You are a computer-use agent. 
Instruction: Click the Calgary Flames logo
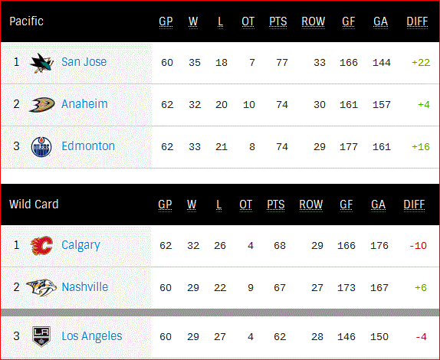41,246
